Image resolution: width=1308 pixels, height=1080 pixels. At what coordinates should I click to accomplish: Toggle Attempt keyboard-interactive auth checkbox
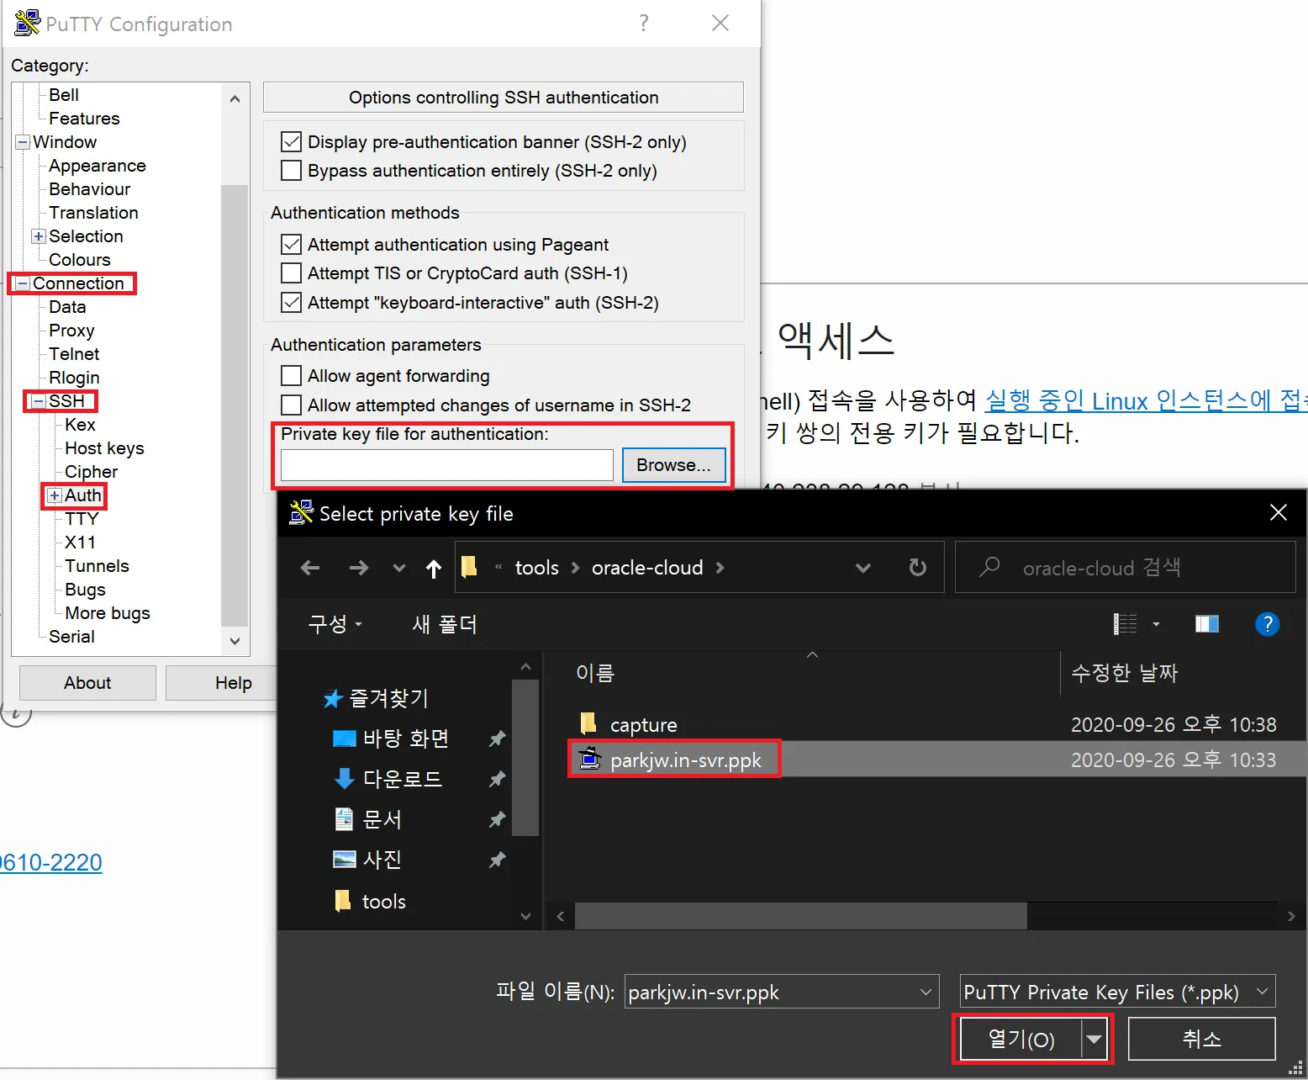291,302
